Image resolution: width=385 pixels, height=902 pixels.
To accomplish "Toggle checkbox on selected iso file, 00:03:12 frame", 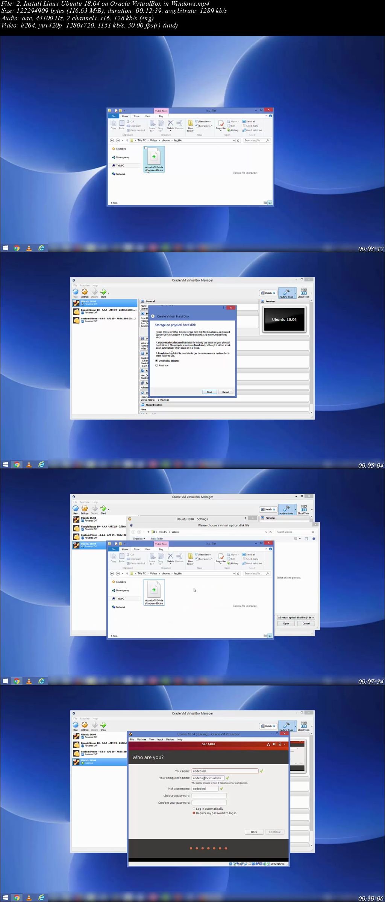I will coord(146,148).
